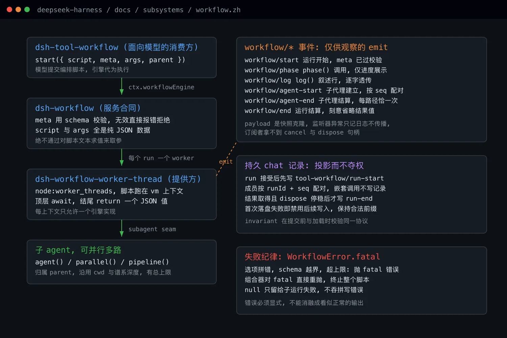The height and width of the screenshot is (338, 507).
Task: Click the "workflow/start 运行开始" event line
Action: point(313,60)
